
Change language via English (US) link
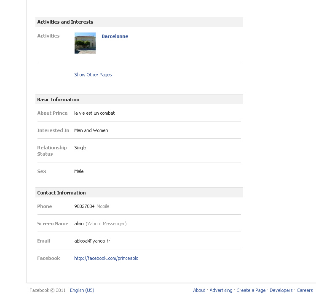click(82, 291)
